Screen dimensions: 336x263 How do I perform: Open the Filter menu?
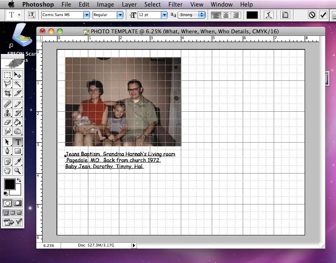pos(175,5)
